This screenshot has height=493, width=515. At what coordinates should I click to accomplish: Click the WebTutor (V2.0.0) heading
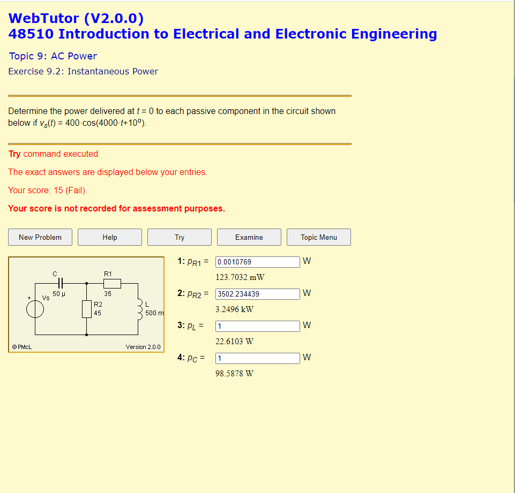coord(76,18)
